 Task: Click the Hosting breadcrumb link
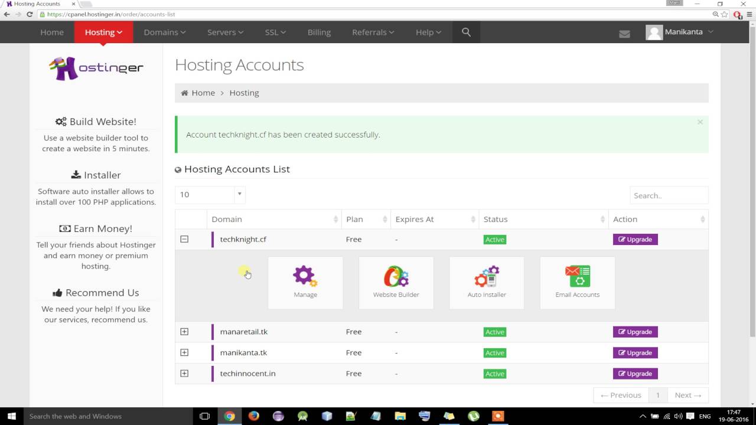(x=244, y=93)
